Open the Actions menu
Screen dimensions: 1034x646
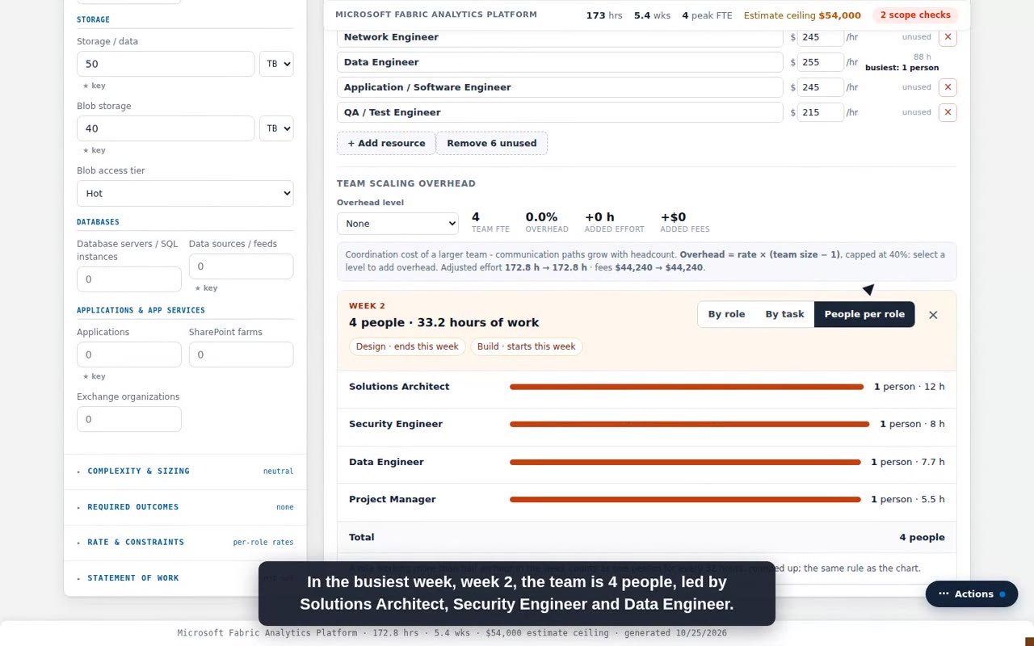click(x=971, y=594)
